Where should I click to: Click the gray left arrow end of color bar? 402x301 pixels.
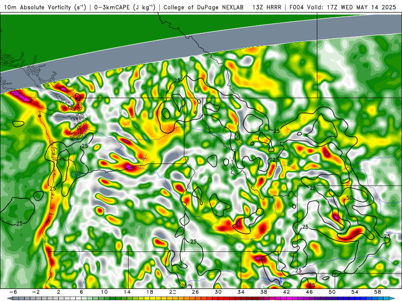9,298
